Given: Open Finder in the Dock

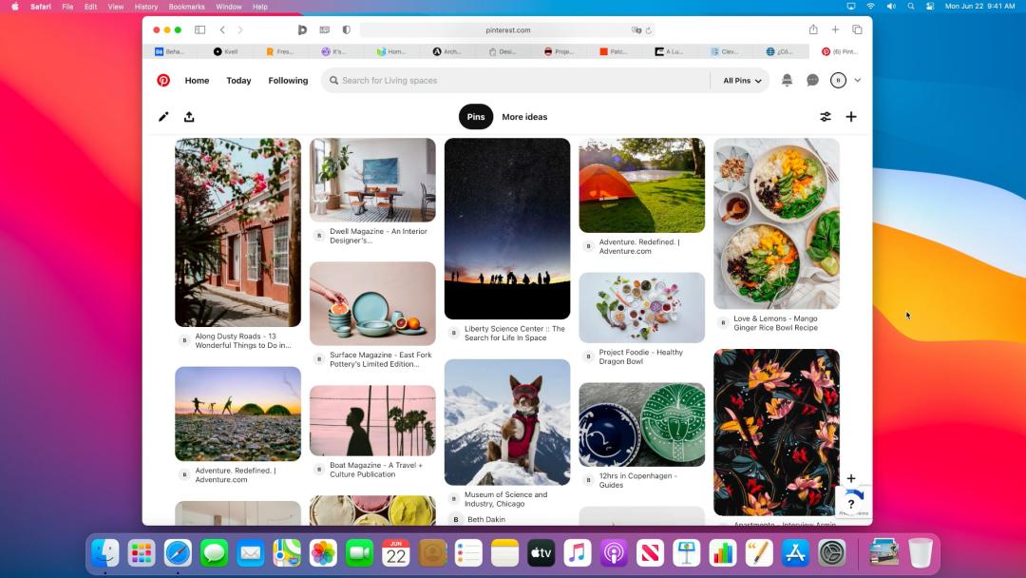Looking at the screenshot, I should pyautogui.click(x=104, y=553).
